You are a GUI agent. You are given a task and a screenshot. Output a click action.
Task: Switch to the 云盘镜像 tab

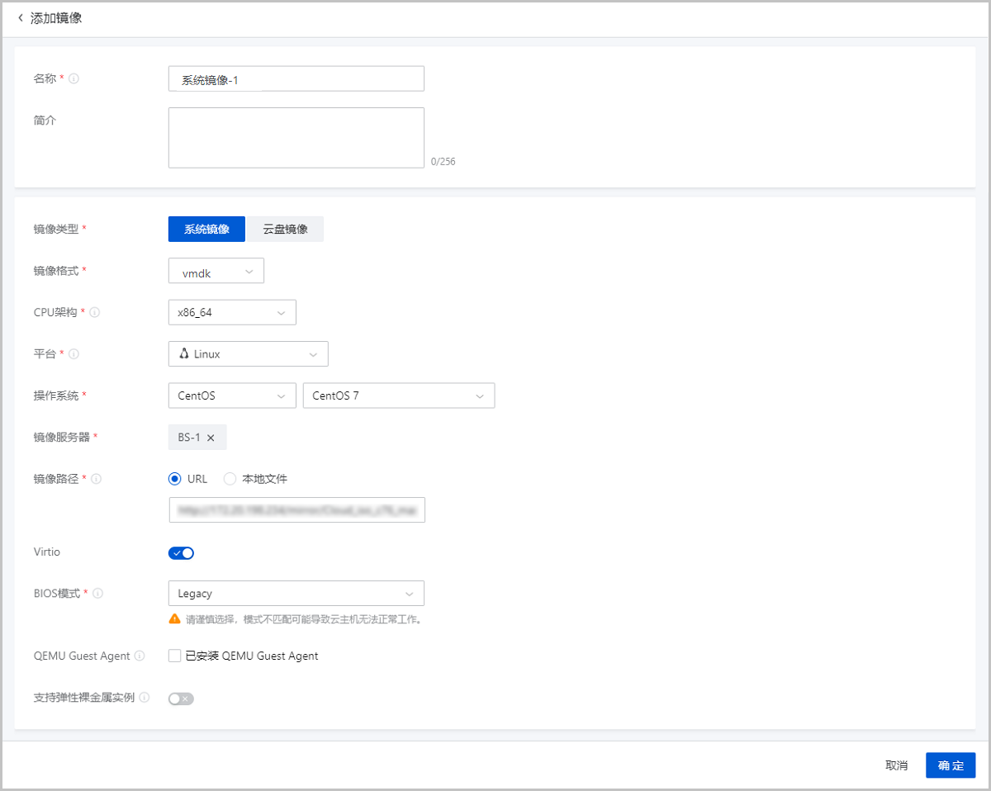(285, 229)
